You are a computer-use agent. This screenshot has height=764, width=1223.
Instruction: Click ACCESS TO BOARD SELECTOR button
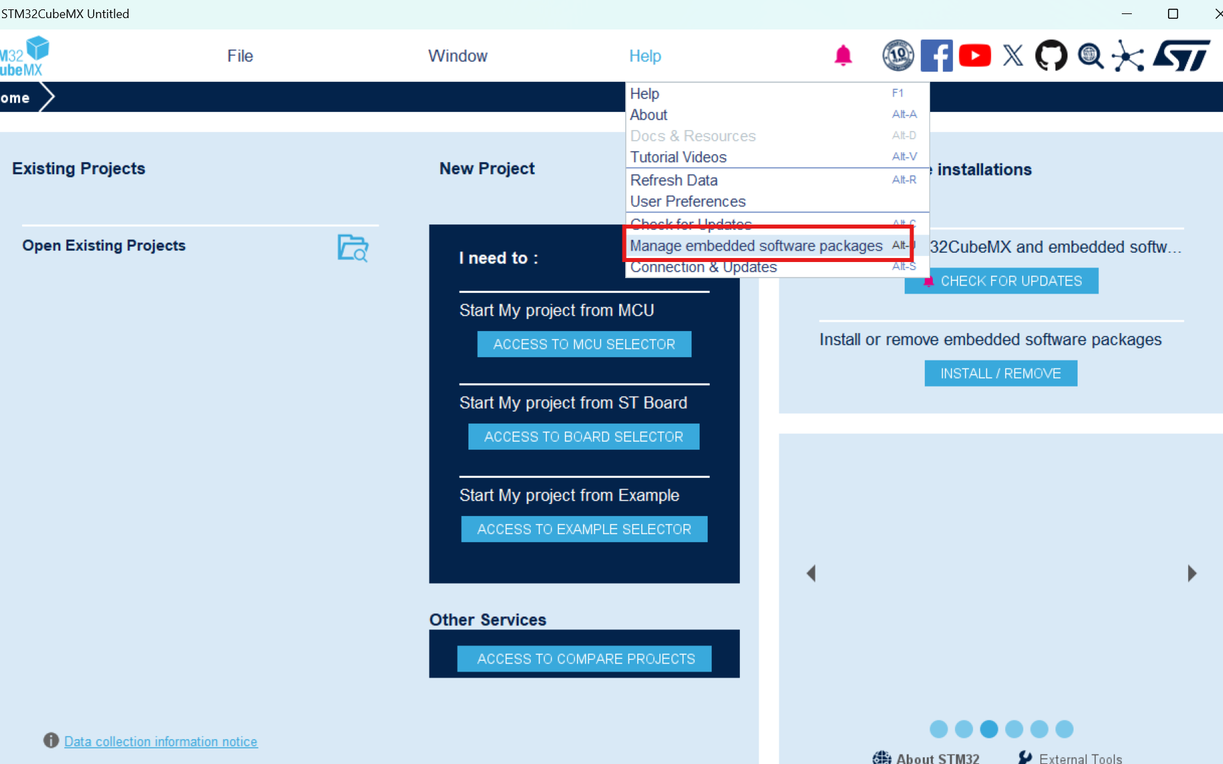(584, 437)
